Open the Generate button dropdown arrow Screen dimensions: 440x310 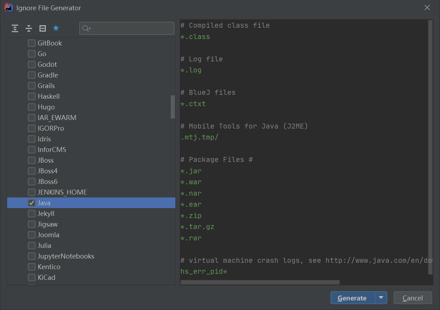[x=381, y=298]
